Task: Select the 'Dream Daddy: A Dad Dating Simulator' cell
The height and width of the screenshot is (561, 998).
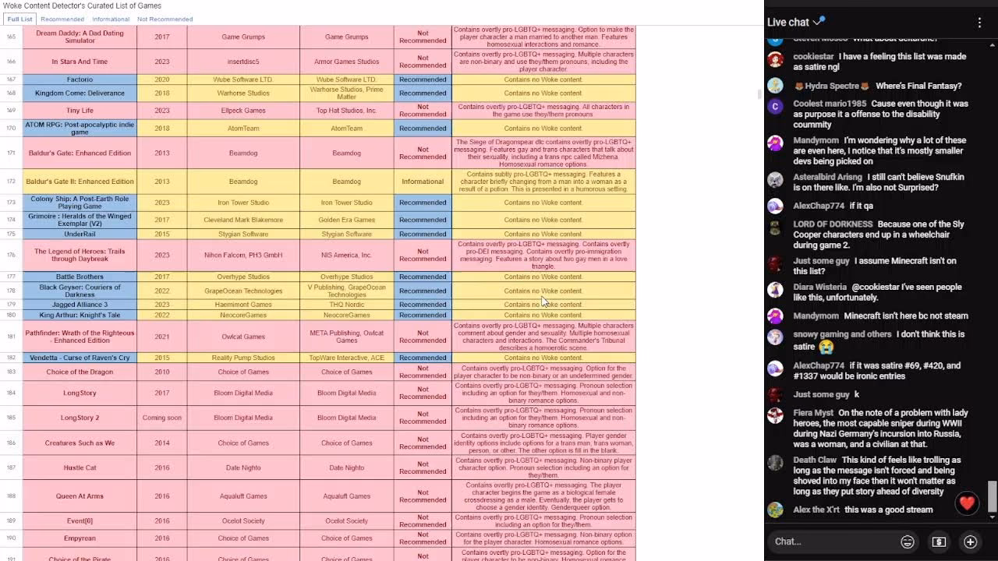Action: pyautogui.click(x=80, y=37)
